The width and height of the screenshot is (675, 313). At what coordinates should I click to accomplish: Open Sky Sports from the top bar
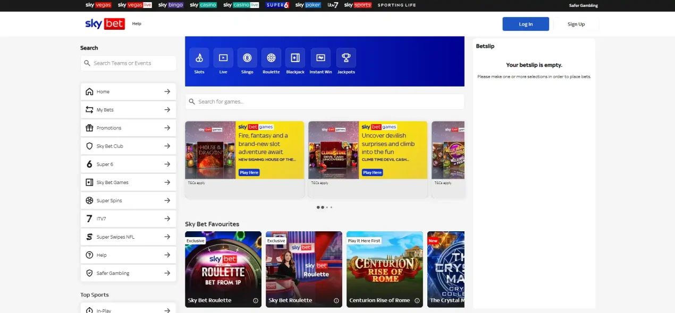click(x=358, y=5)
